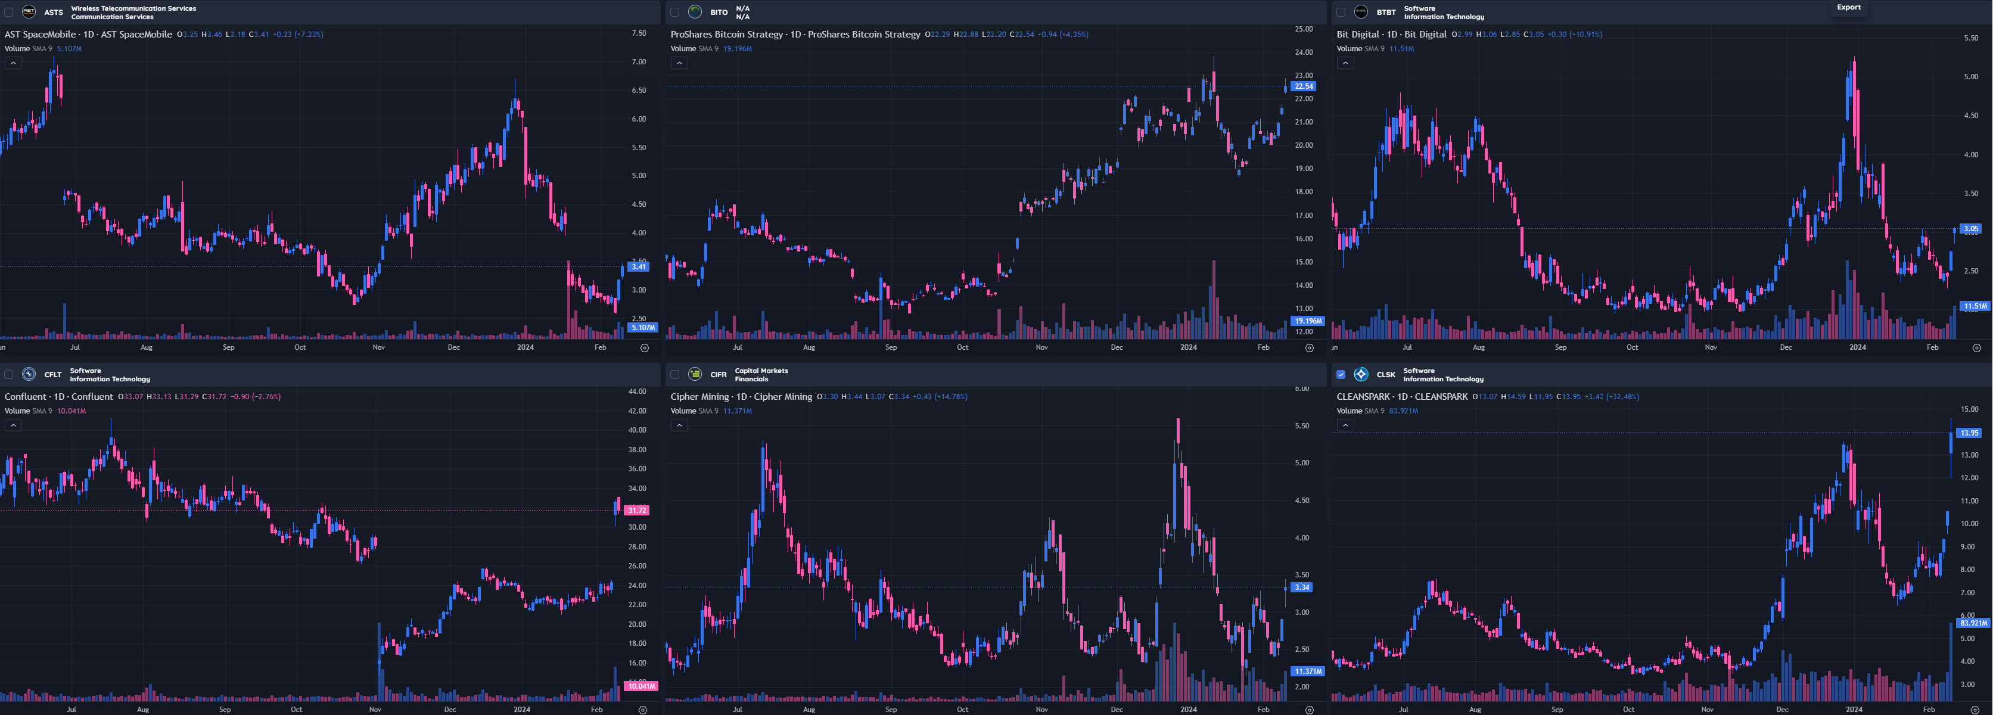Click ProShares Bitcoin Strategy chart title

pos(795,34)
